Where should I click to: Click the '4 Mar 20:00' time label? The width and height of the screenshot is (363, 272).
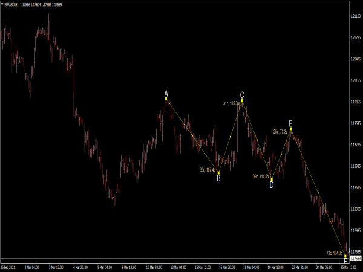pyautogui.click(x=80, y=268)
